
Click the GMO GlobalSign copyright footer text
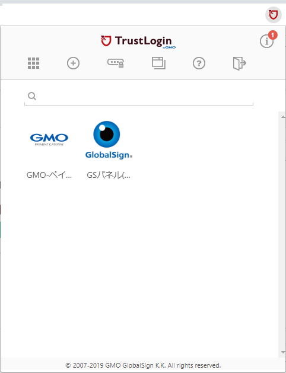(143, 365)
